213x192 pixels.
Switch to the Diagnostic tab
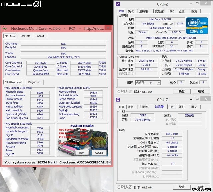34,82
